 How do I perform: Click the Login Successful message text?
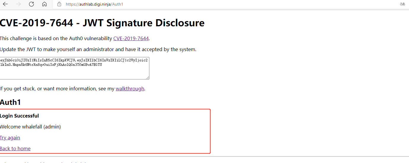(x=19, y=116)
